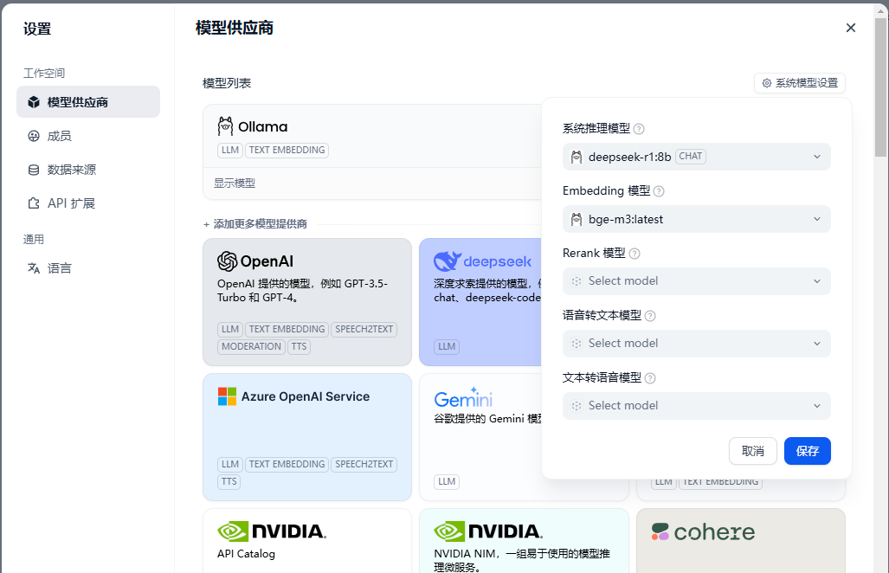889x573 pixels.
Task: Select the OpenAI provider card
Action: (307, 302)
